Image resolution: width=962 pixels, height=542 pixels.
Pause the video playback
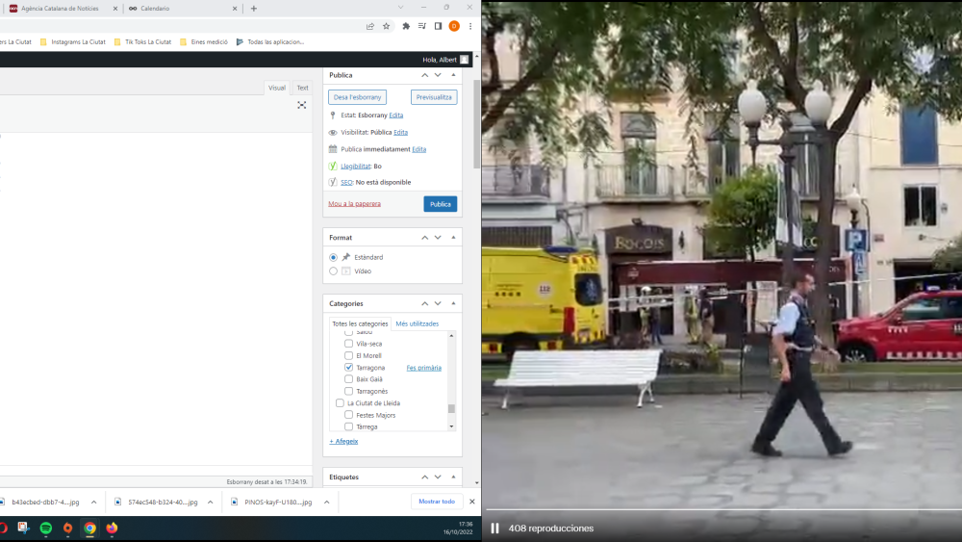(x=495, y=528)
